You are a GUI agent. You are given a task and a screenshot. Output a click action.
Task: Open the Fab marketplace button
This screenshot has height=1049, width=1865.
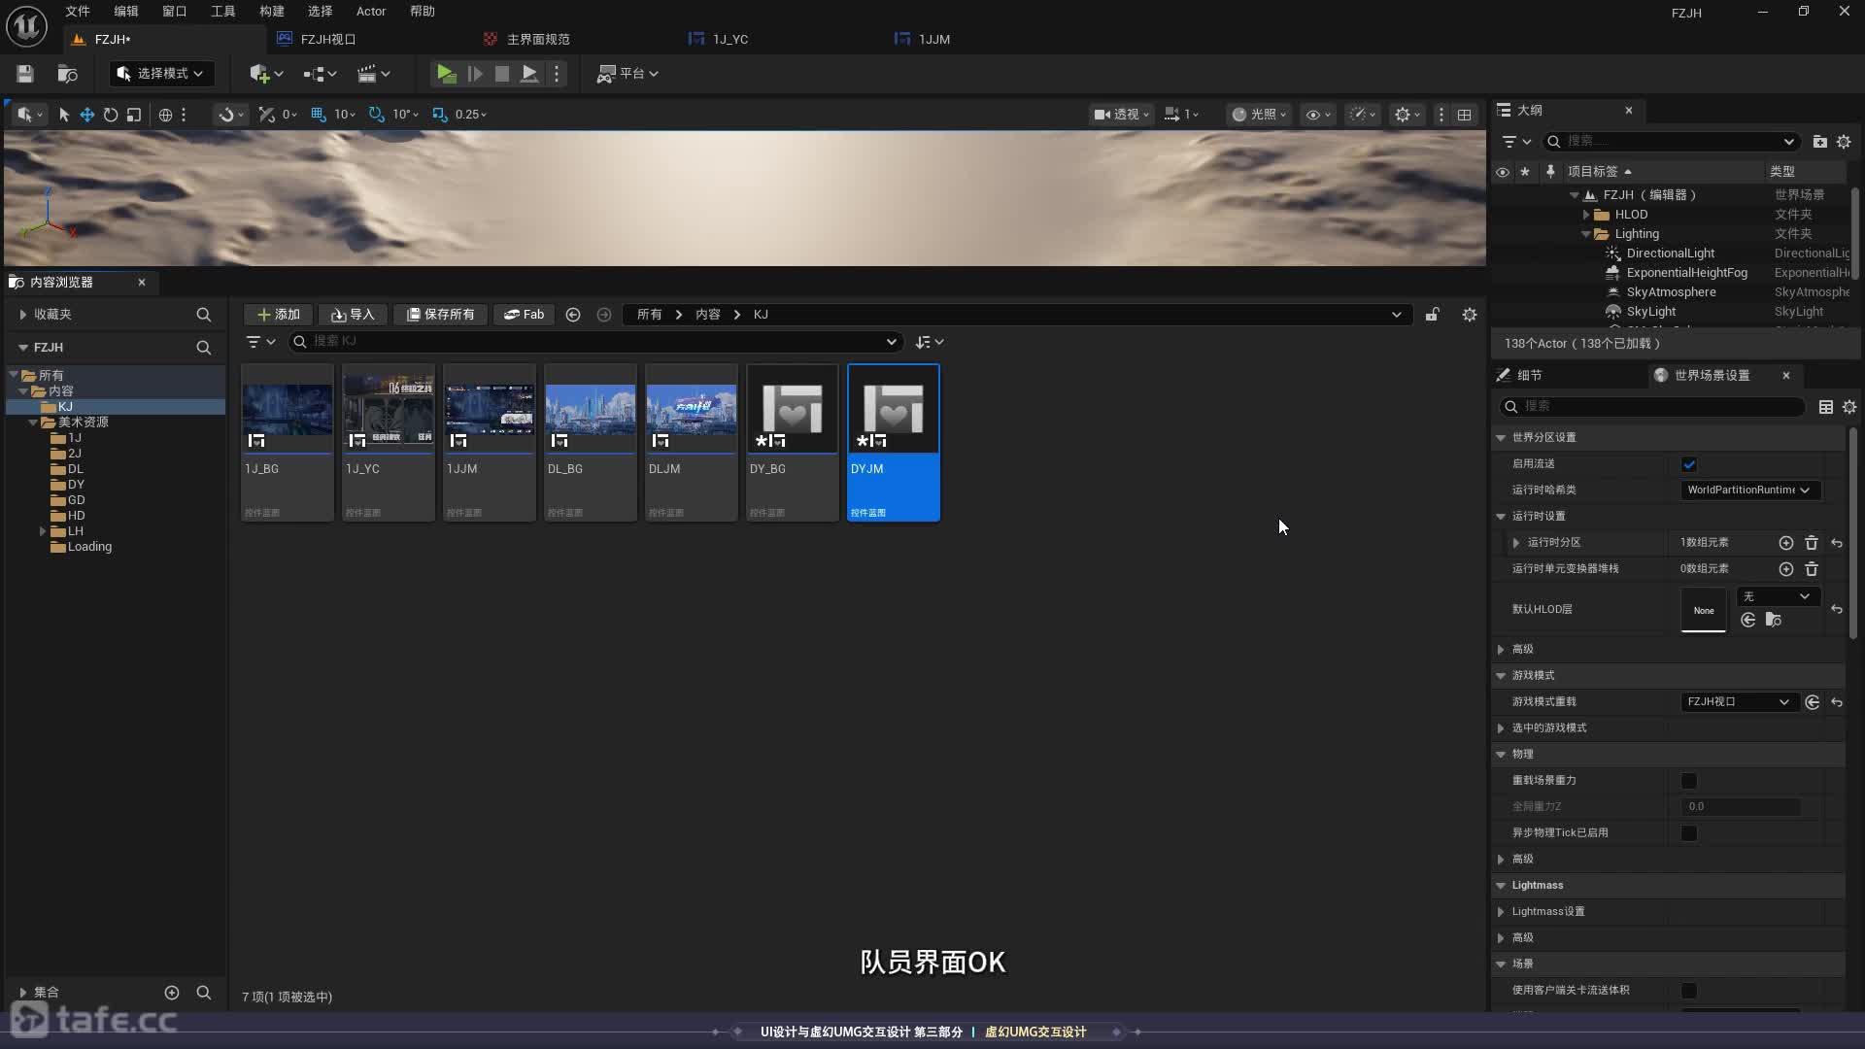point(525,315)
